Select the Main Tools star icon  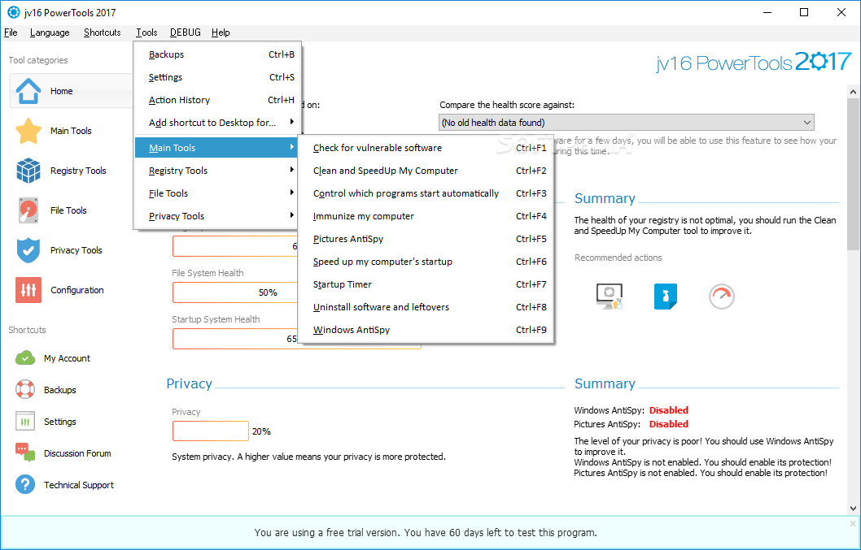[x=28, y=131]
